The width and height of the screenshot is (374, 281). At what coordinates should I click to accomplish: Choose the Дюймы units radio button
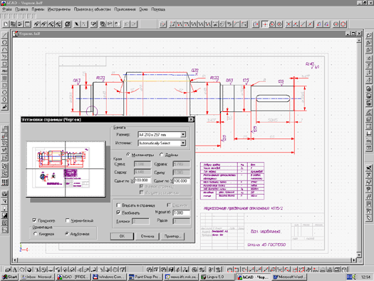162,155
